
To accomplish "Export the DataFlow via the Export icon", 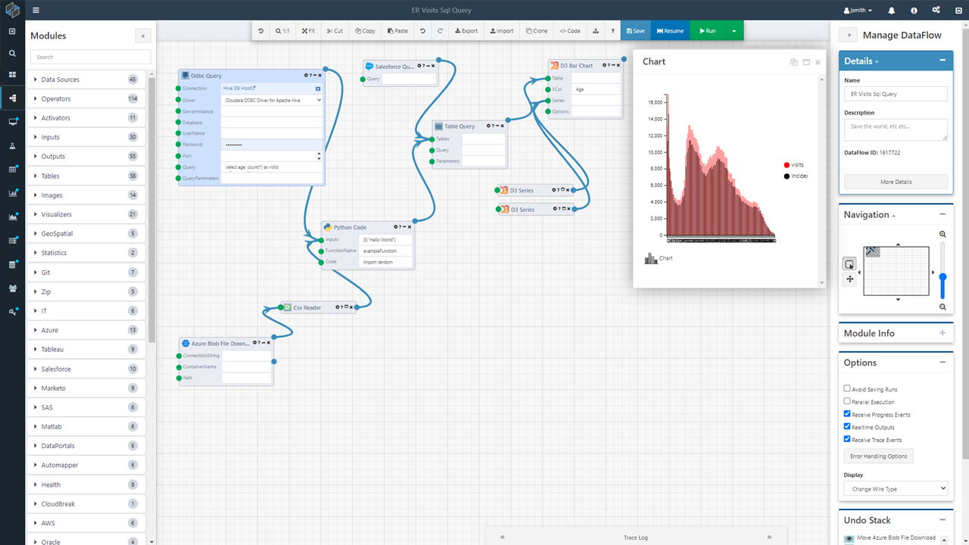I will (x=465, y=30).
